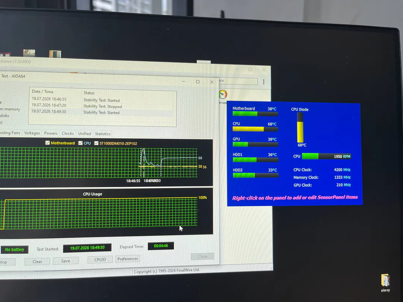
Task: Click the HDD2 temperature bar
Action: point(256,175)
